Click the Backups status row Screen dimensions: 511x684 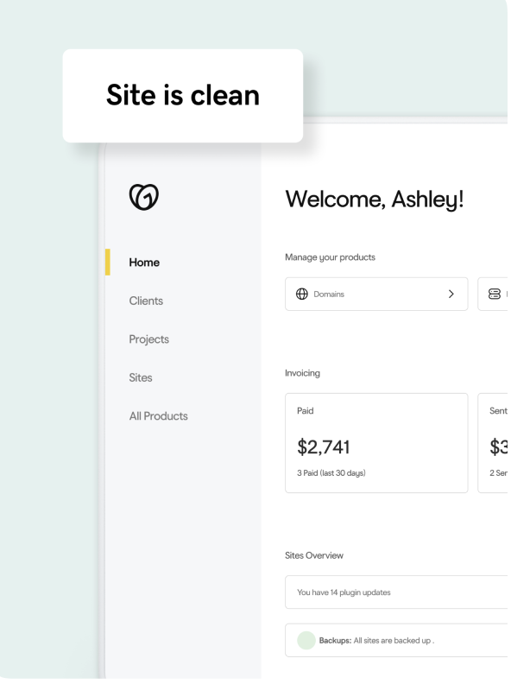(396, 640)
